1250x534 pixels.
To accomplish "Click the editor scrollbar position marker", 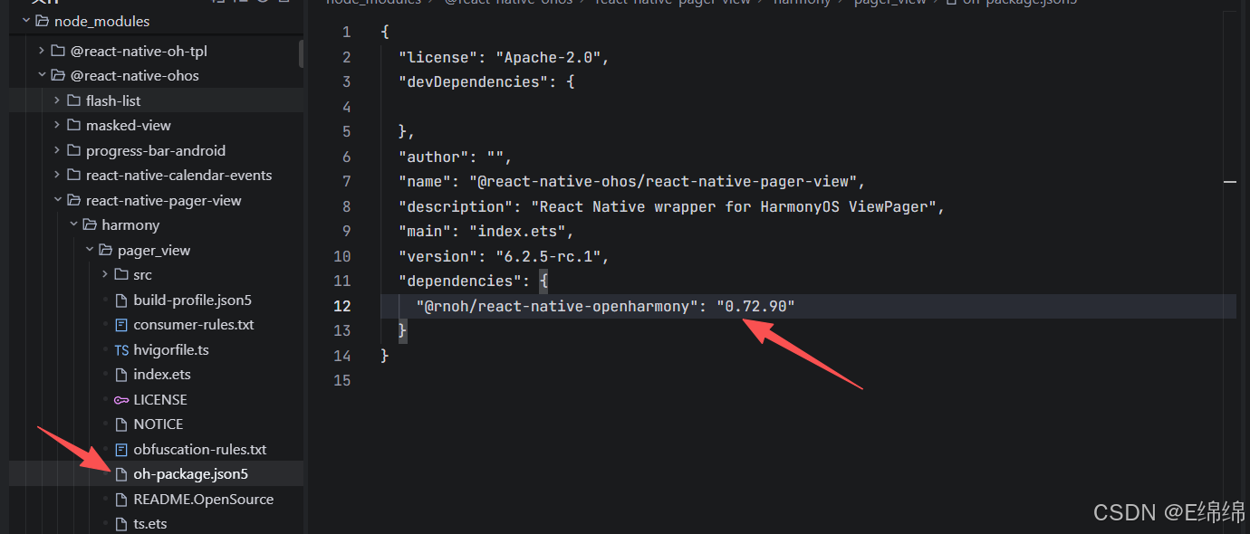I will [1230, 182].
